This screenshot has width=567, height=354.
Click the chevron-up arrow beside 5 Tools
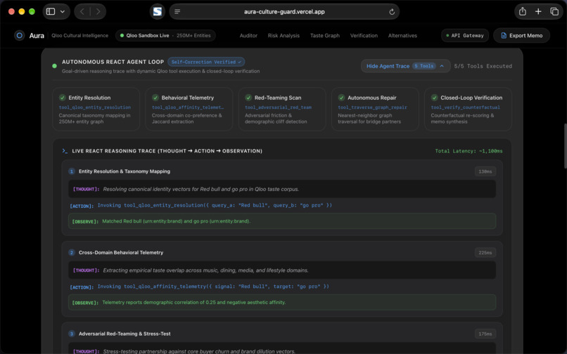442,66
